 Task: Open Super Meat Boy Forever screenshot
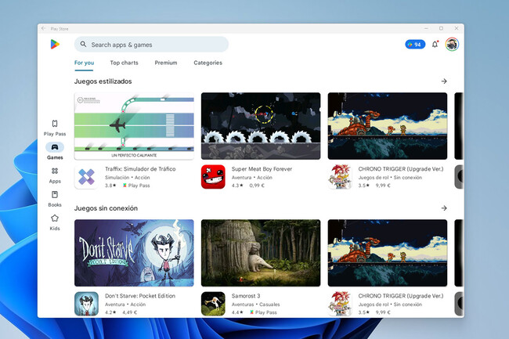pos(261,126)
